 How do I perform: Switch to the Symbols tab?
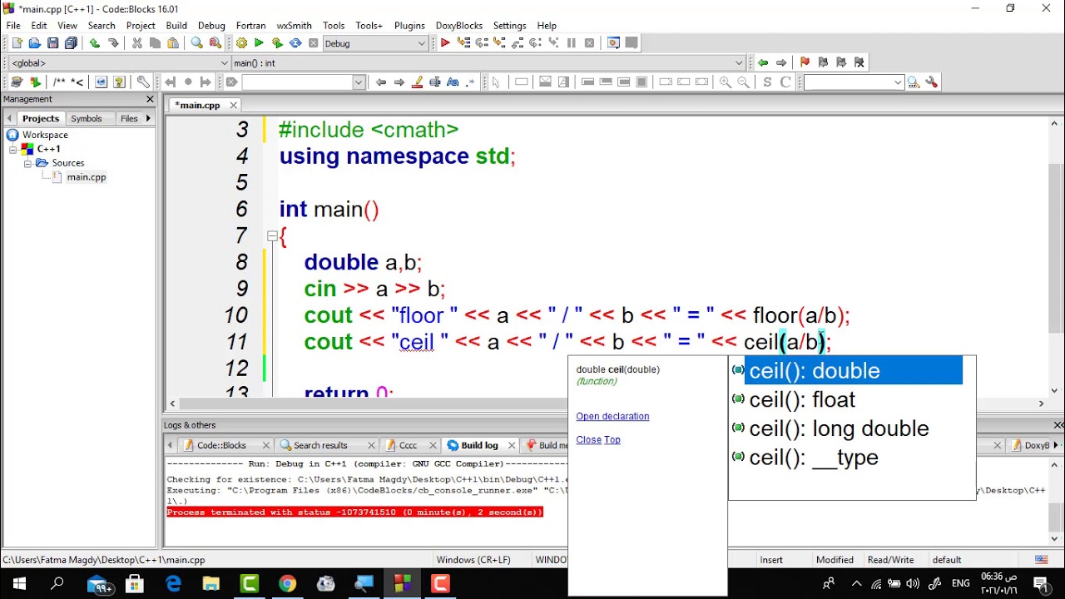(x=86, y=118)
